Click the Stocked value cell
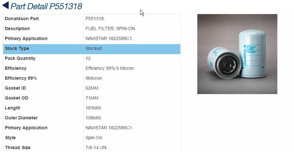The image size is (294, 152). tap(132, 49)
